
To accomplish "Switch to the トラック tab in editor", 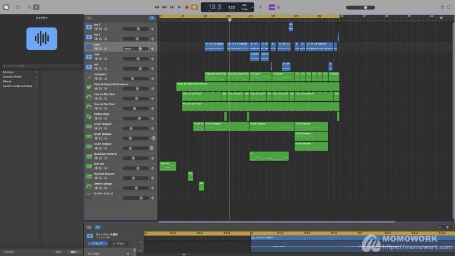I will tap(98, 243).
